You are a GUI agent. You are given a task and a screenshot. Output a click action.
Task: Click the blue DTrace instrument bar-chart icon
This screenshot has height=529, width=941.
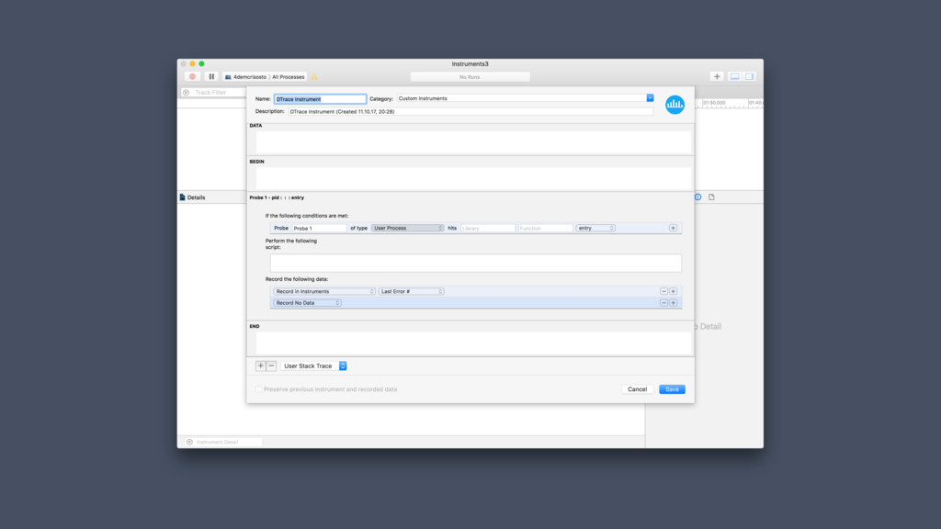click(x=675, y=105)
